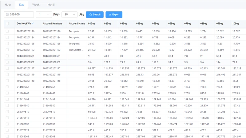Click the 189.783 value cell
Viewport: 246px width, 138px height.
pyautogui.click(x=141, y=99)
